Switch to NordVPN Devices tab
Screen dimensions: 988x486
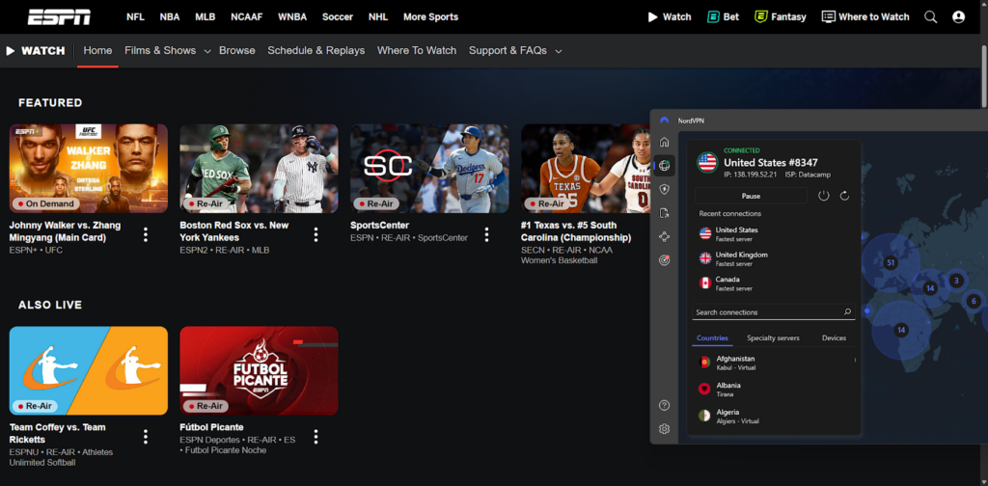pos(834,338)
